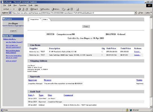Open the 'print an order?' quick tip
The width and height of the screenshot is (153, 112).
pos(11,61)
